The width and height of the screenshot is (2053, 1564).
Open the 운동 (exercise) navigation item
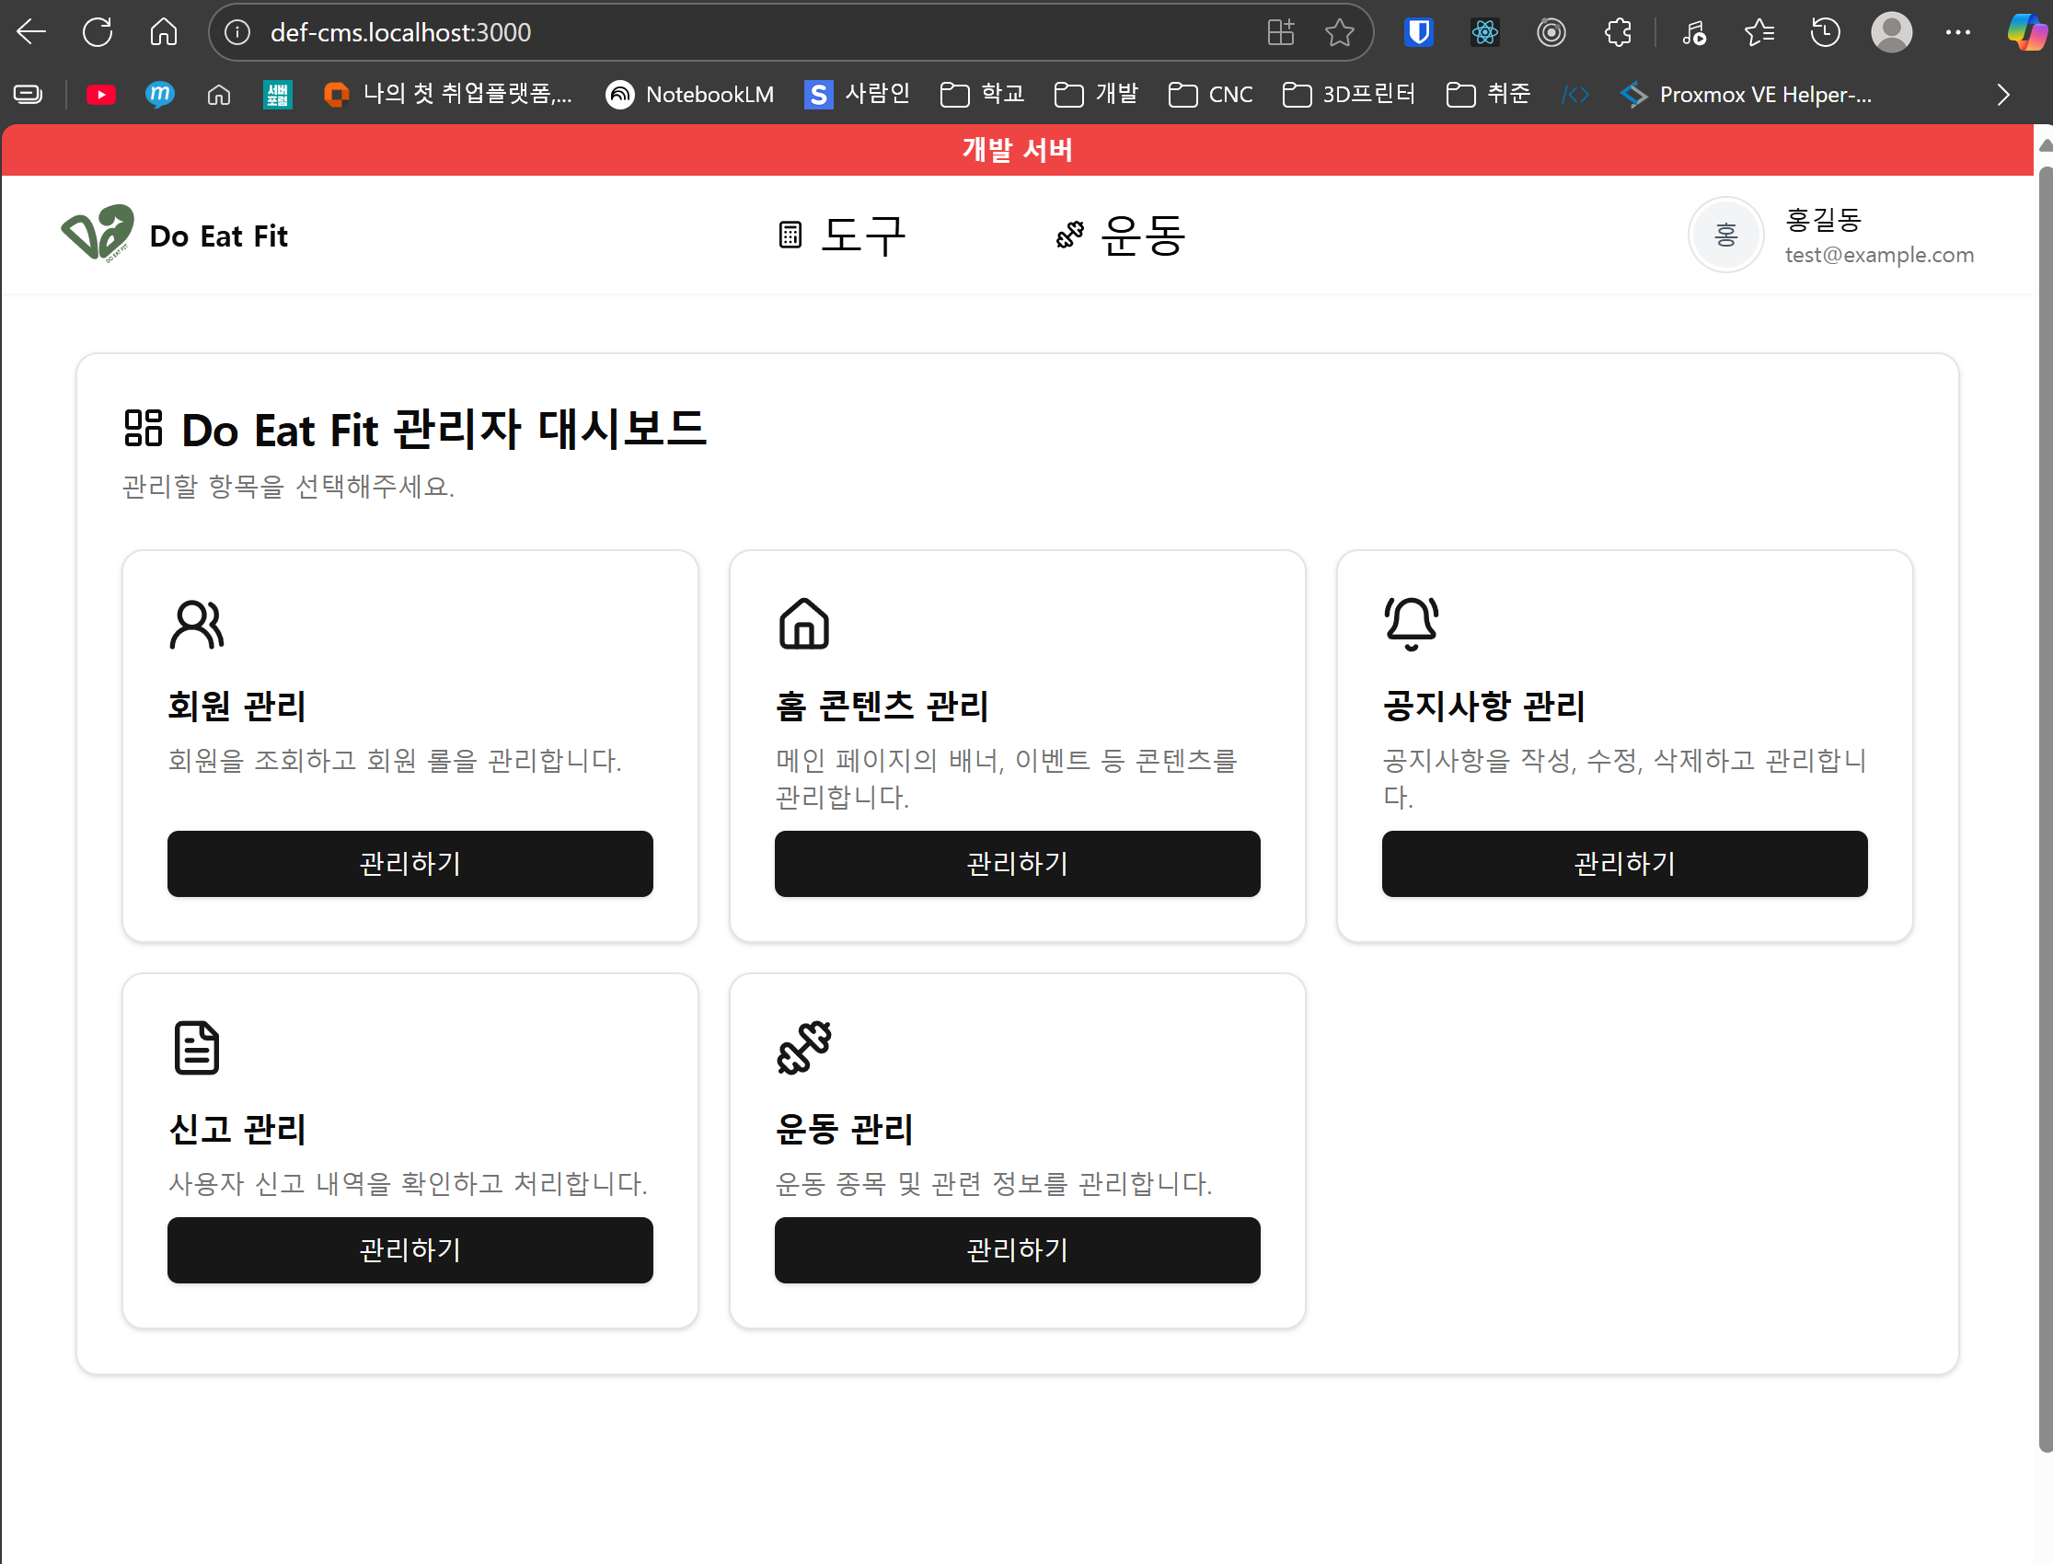coord(1121,235)
